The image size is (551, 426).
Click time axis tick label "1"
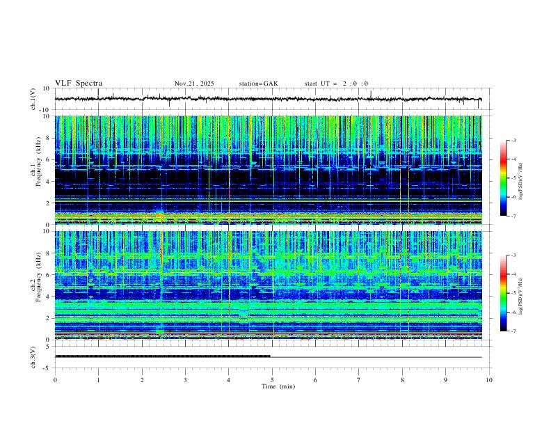point(98,380)
